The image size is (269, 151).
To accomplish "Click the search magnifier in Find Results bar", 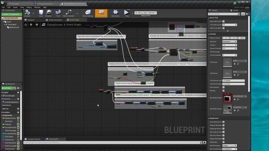I will [x=201, y=143].
